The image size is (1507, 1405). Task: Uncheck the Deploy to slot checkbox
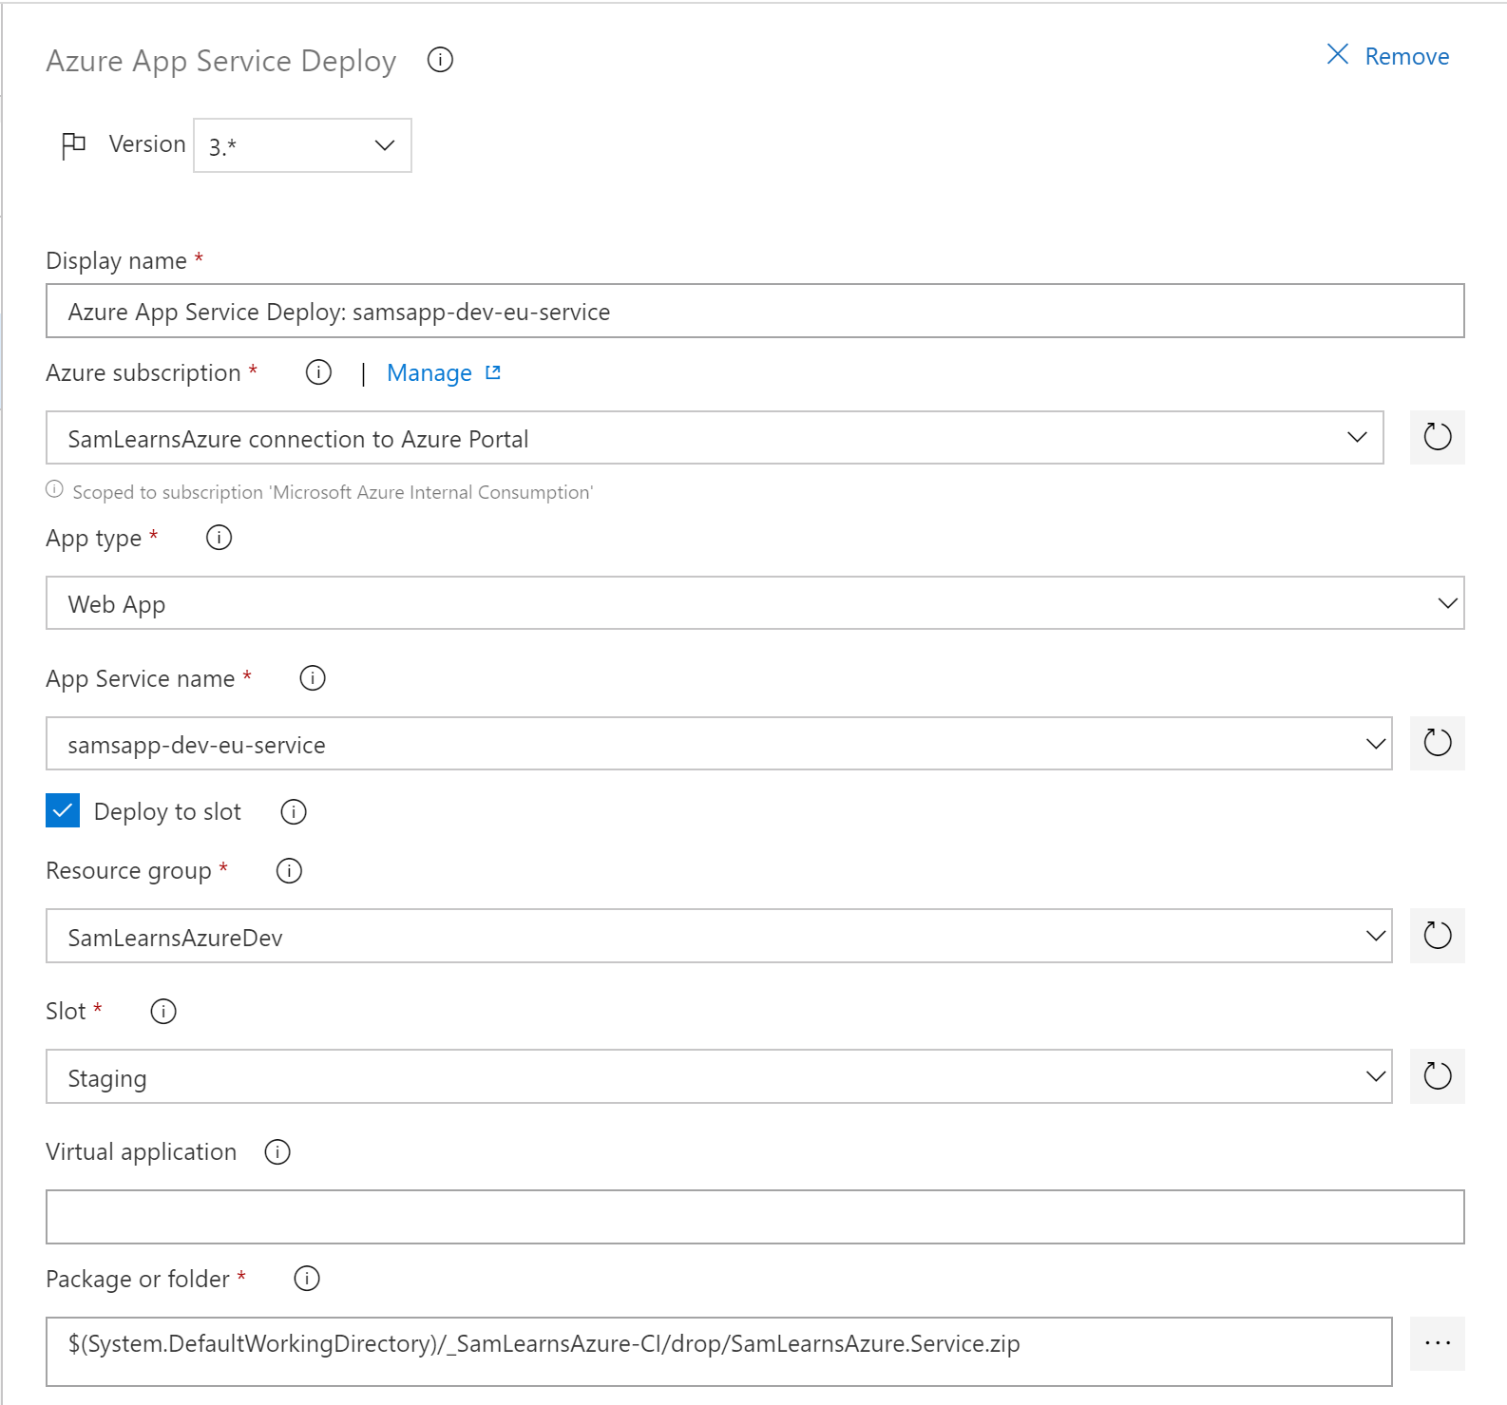coord(63,811)
